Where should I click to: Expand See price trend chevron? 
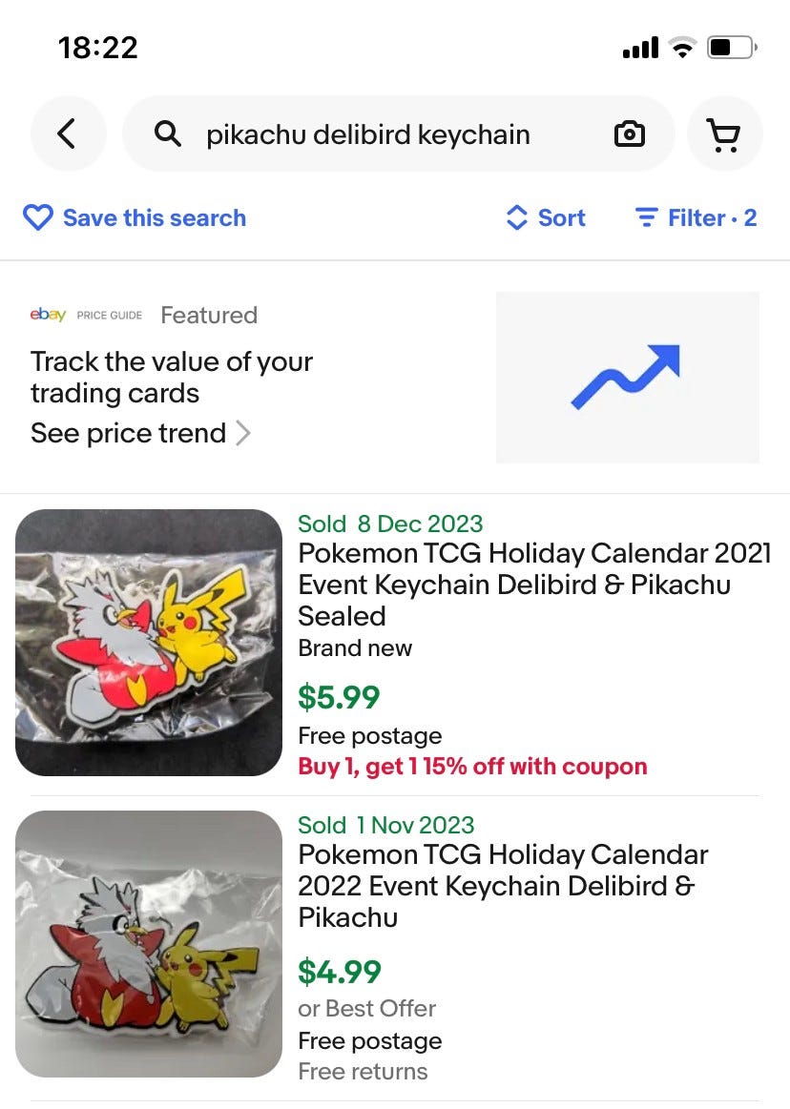coord(243,434)
